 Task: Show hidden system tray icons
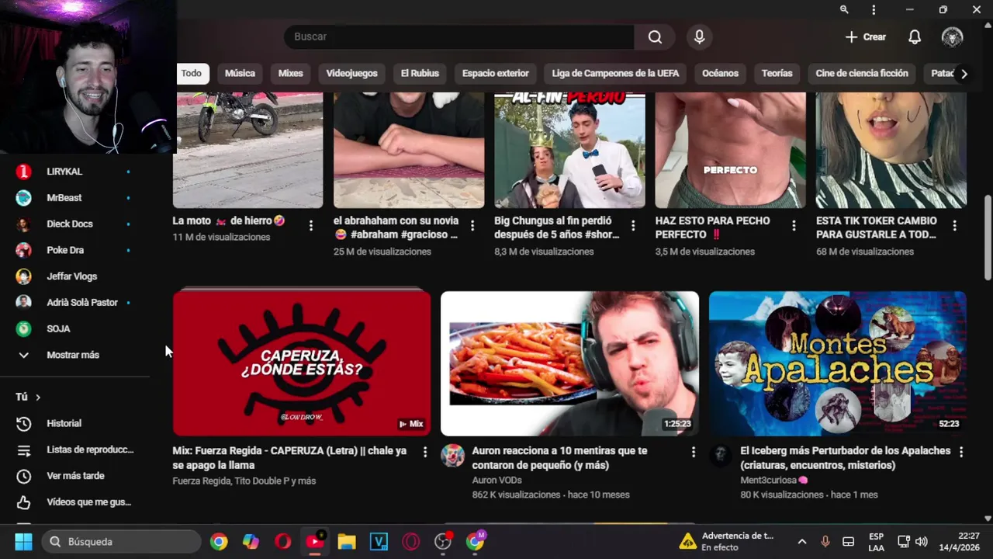click(802, 541)
